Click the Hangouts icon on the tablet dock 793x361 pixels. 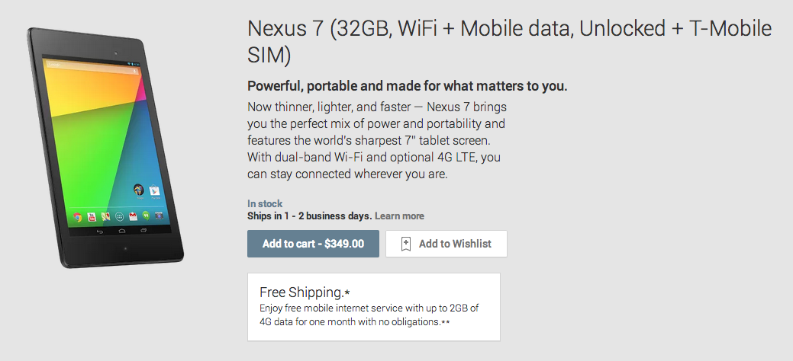145,217
